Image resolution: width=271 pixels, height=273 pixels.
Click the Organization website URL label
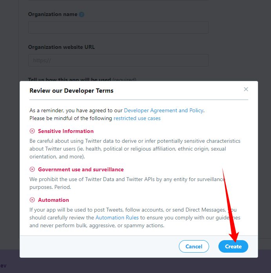(62, 47)
